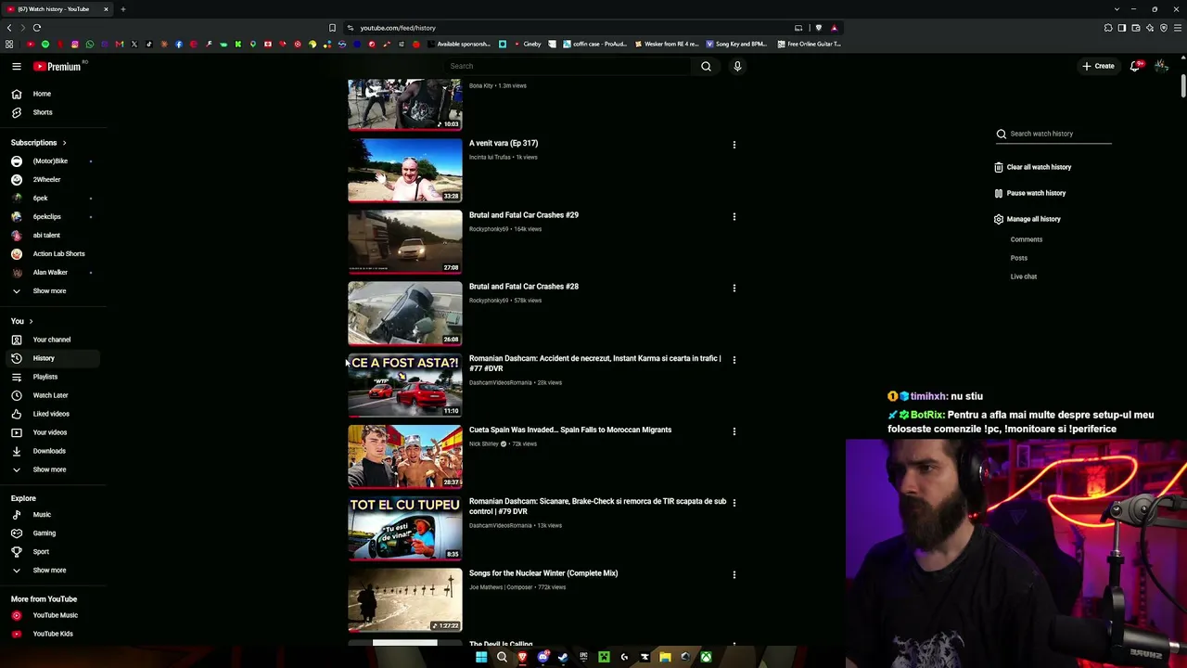Open the Watch history browser tab
1187x668 pixels.
[x=57, y=9]
